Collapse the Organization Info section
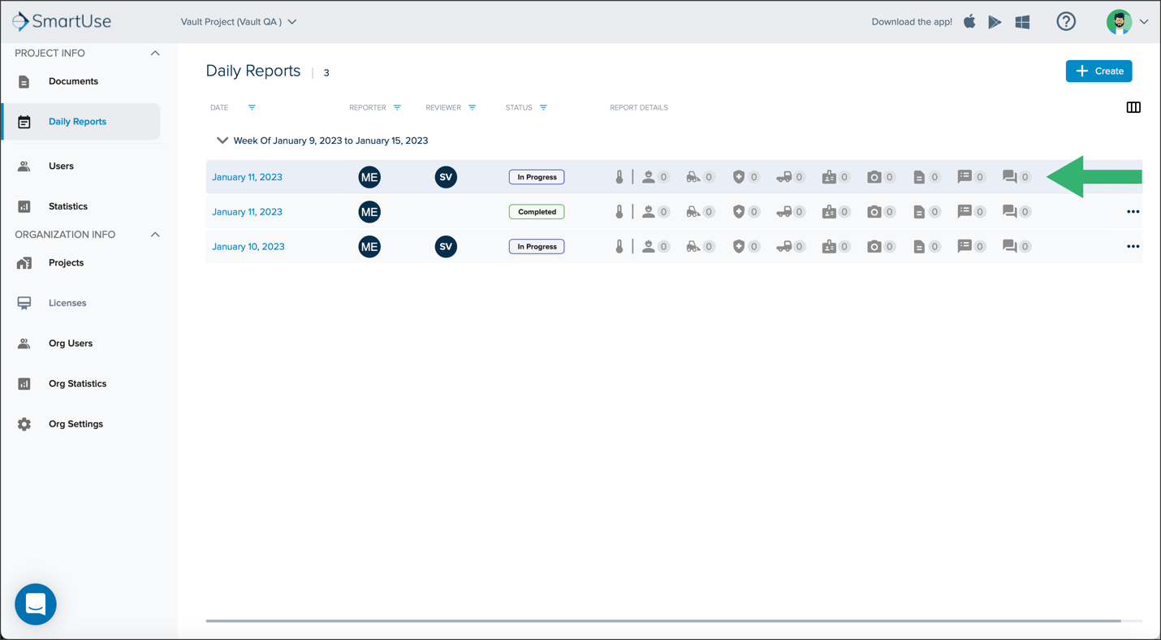 coord(155,235)
